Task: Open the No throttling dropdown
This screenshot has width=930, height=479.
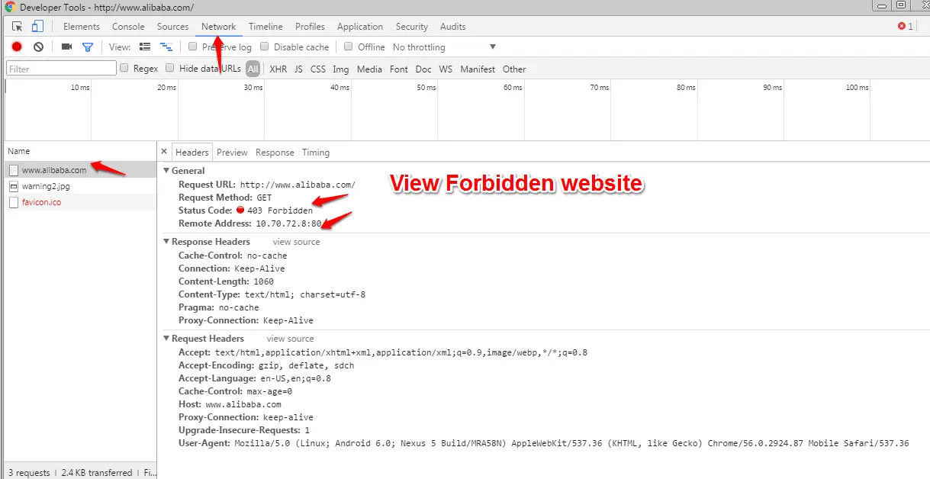Action: (x=444, y=47)
